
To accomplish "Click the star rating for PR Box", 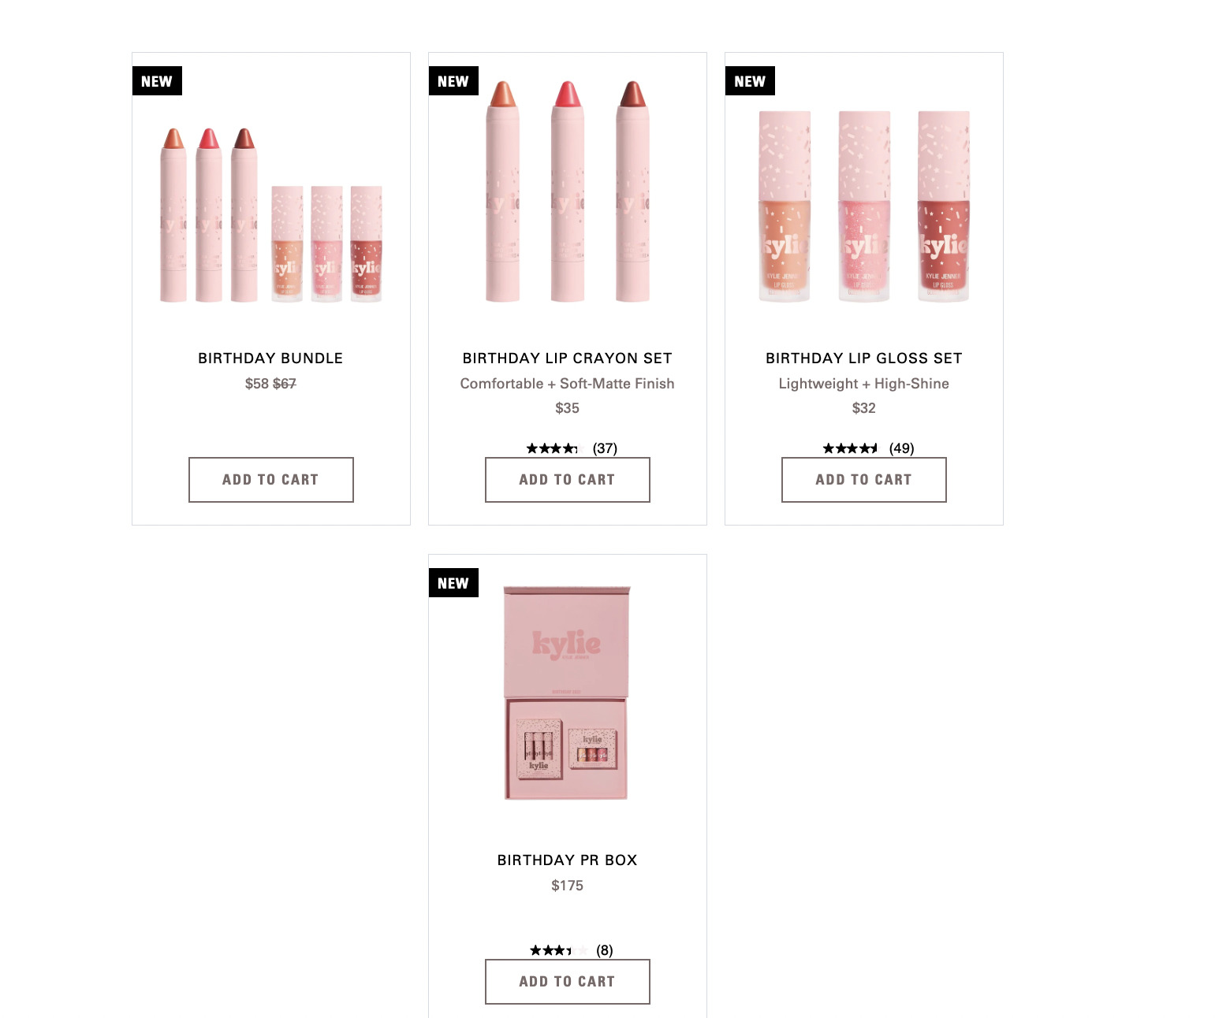I will coord(558,950).
